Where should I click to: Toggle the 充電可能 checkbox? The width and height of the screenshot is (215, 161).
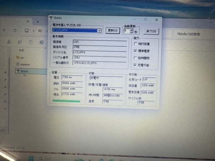click(x=135, y=65)
